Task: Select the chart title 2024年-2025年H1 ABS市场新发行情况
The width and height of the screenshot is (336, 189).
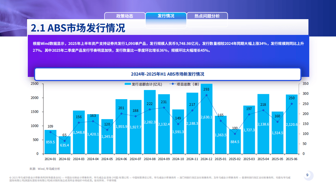Action: click(x=168, y=74)
